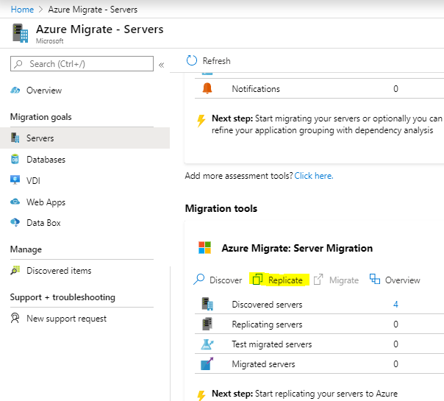The image size is (444, 401).
Task: Click the New support request person icon
Action: (15, 318)
